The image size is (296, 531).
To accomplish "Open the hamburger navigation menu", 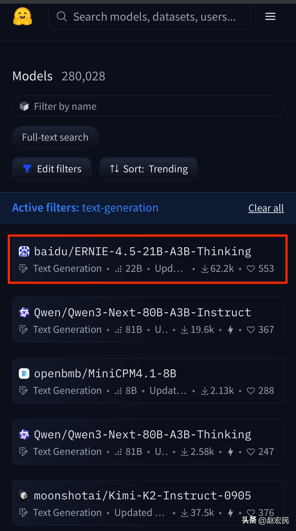I will coord(270,17).
